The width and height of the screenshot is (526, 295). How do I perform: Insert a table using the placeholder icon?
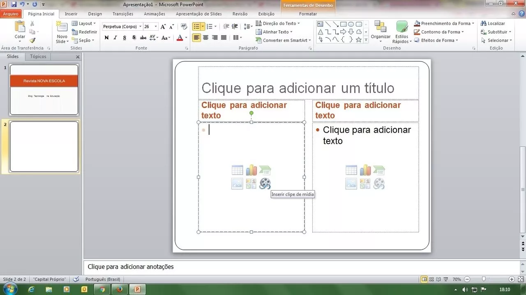pyautogui.click(x=237, y=170)
